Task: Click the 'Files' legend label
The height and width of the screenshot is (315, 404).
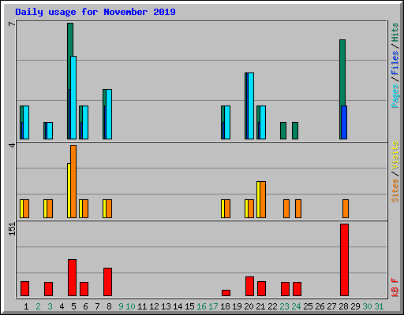Action: [395, 62]
